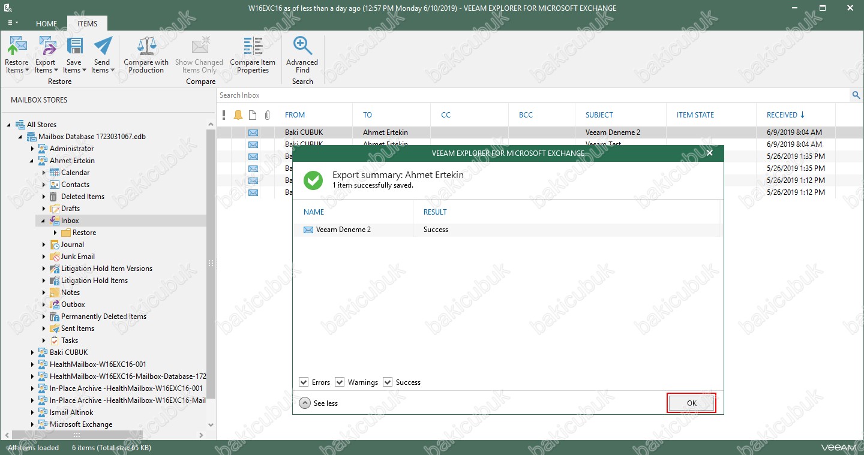Open Advanced Find search

(302, 55)
